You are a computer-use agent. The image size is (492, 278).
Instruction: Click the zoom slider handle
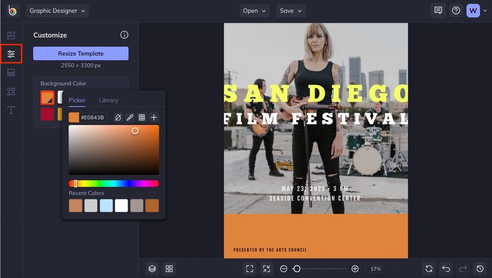297,269
